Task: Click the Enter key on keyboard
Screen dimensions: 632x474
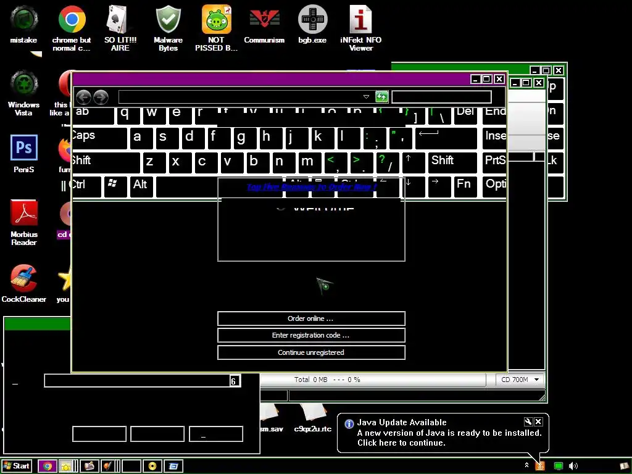Action: point(446,138)
